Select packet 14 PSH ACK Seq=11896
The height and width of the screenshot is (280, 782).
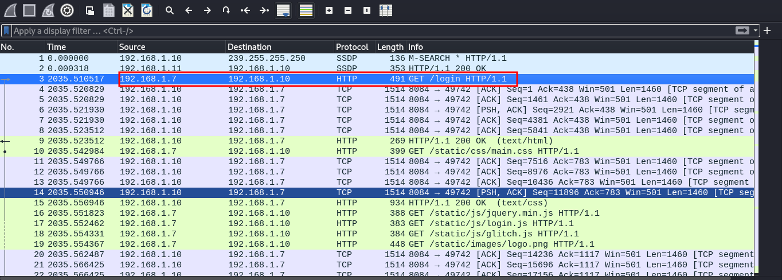coord(377,193)
